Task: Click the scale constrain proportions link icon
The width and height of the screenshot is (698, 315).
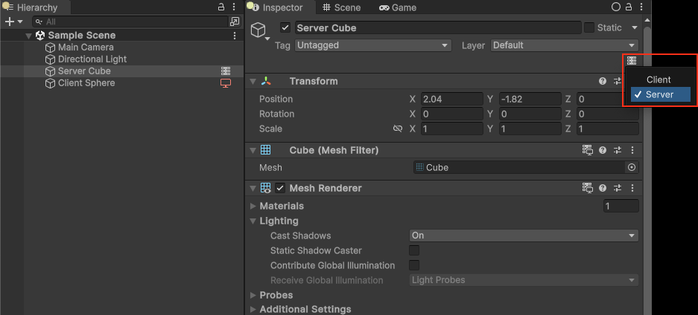Action: [x=398, y=129]
